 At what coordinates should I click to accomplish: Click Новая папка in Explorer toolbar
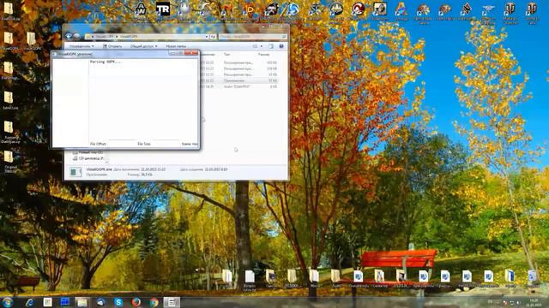coord(176,46)
